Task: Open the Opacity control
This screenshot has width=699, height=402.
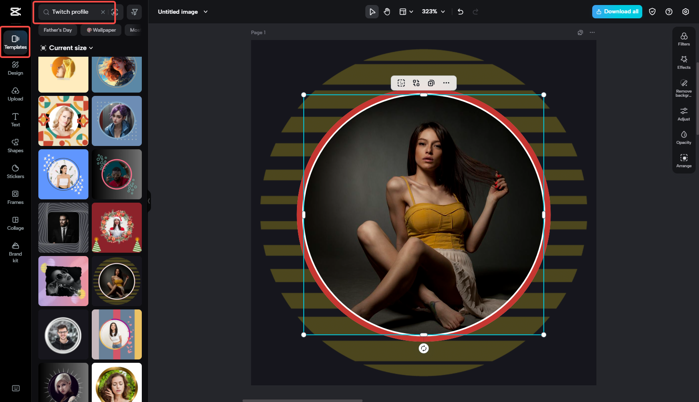Action: [684, 137]
